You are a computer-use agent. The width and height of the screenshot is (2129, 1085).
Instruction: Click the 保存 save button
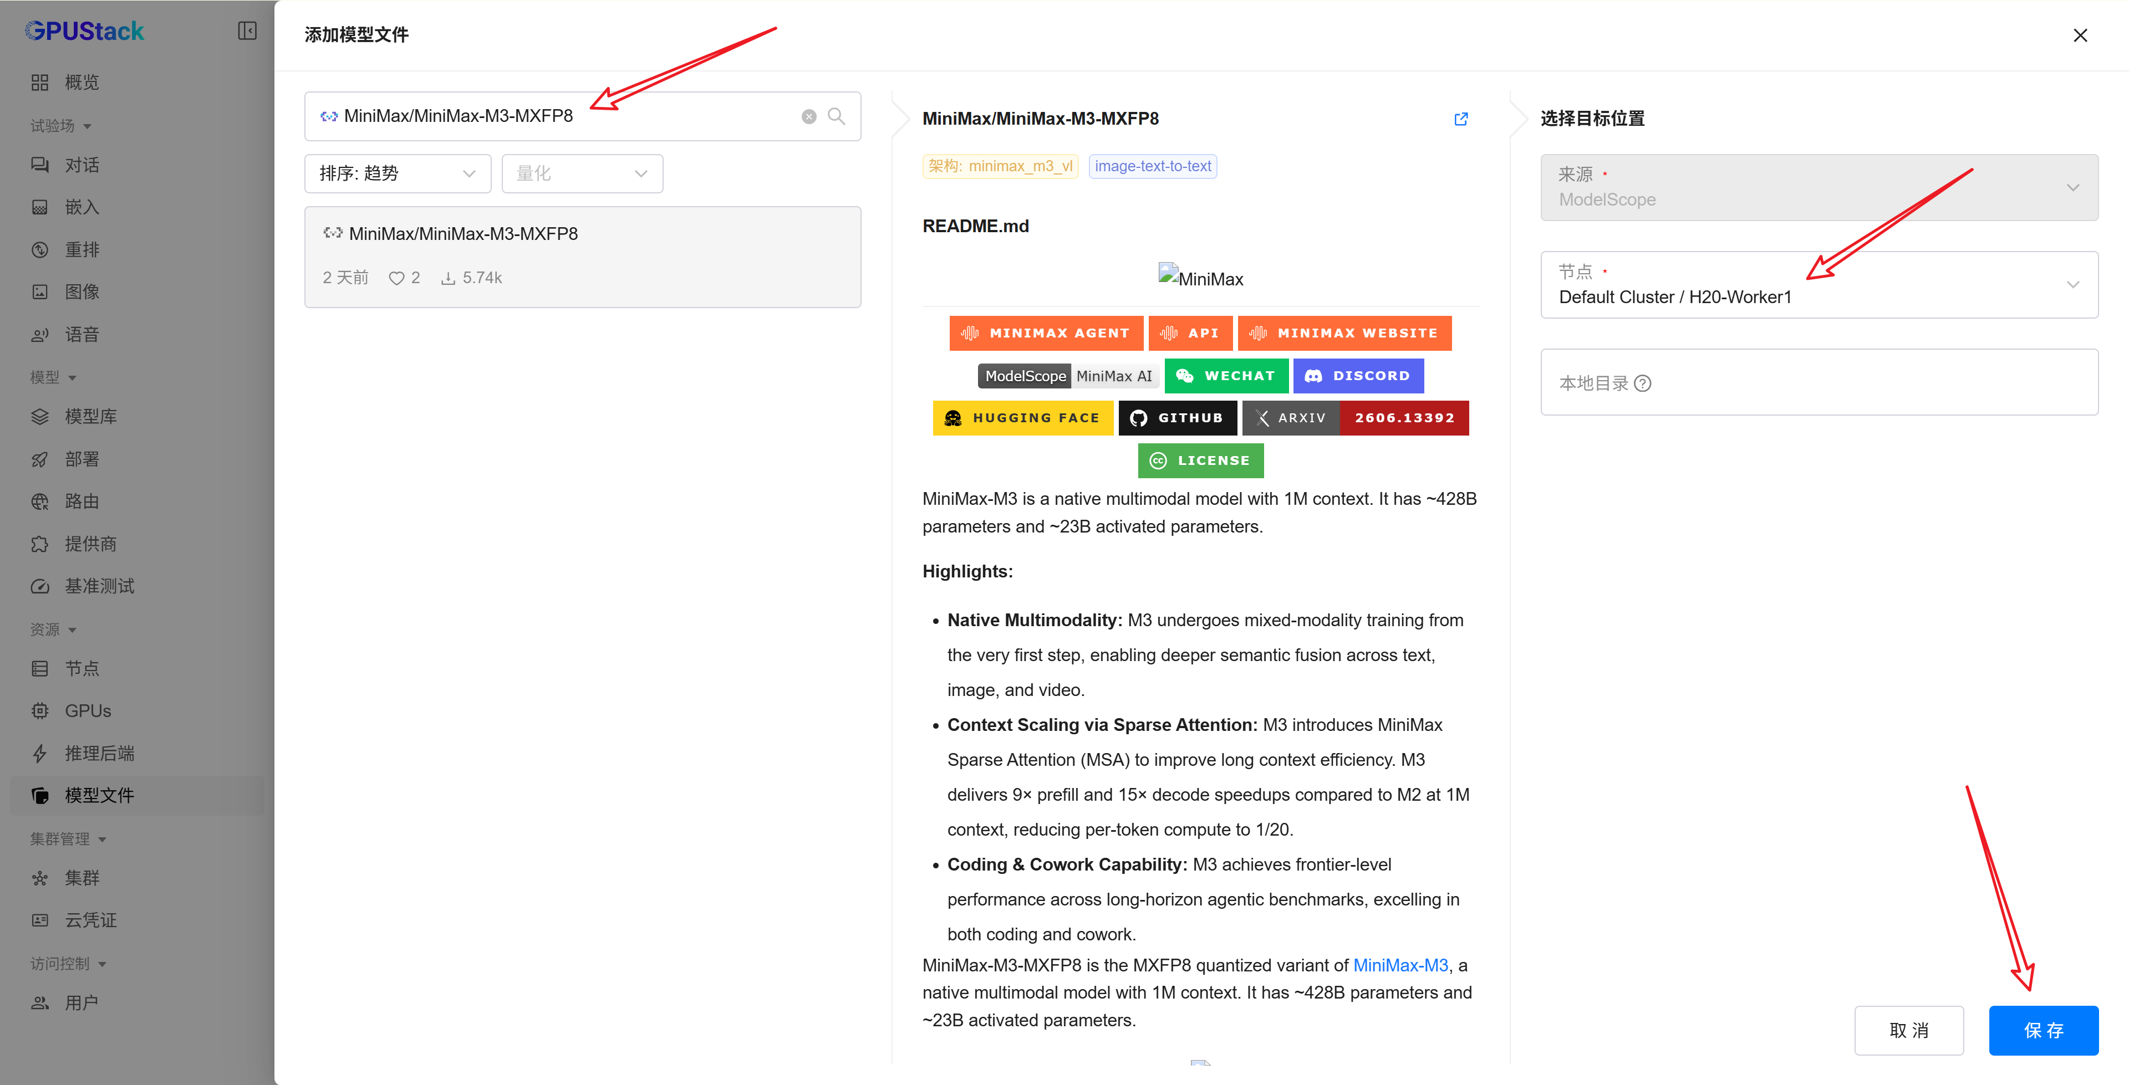pyautogui.click(x=2043, y=1031)
